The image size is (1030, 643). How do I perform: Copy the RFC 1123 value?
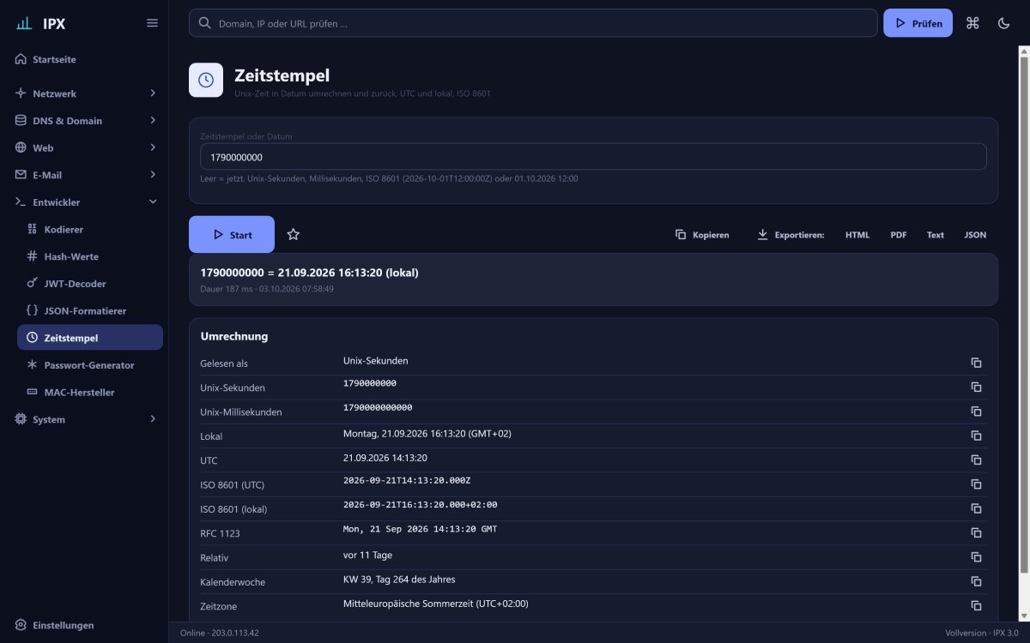976,532
